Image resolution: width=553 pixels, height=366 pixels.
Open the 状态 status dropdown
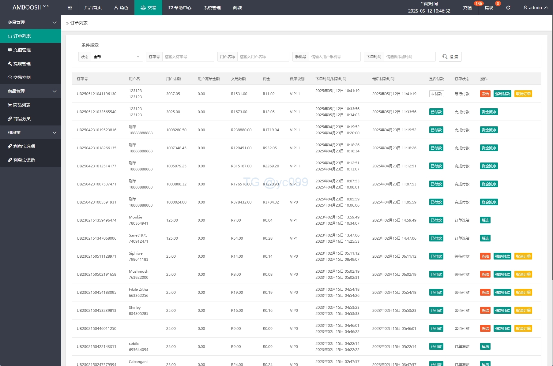(117, 57)
